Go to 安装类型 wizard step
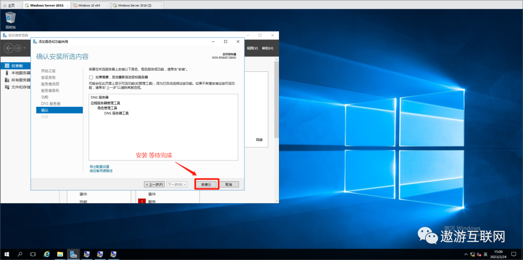523x260 pixels. pos(48,77)
